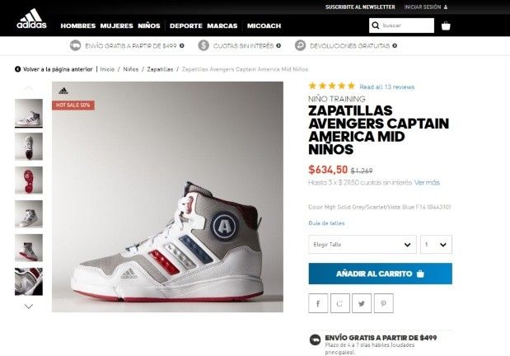Select the red sole shoe thumbnail
The width and height of the screenshot is (510, 356).
[x=29, y=180]
